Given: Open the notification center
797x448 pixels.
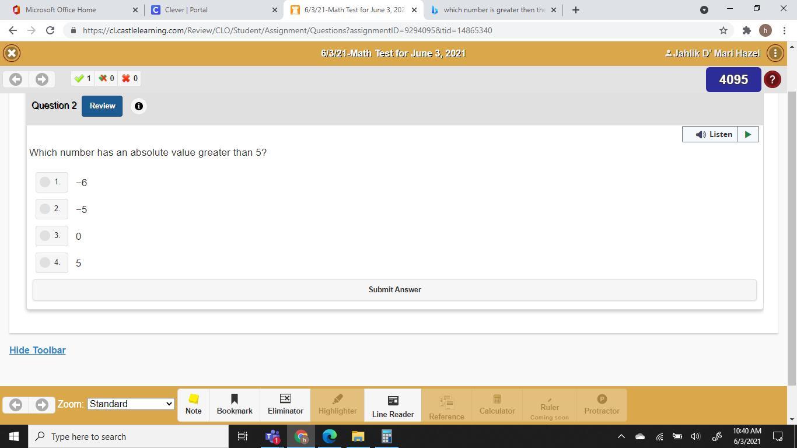Looking at the screenshot, I should pos(778,436).
